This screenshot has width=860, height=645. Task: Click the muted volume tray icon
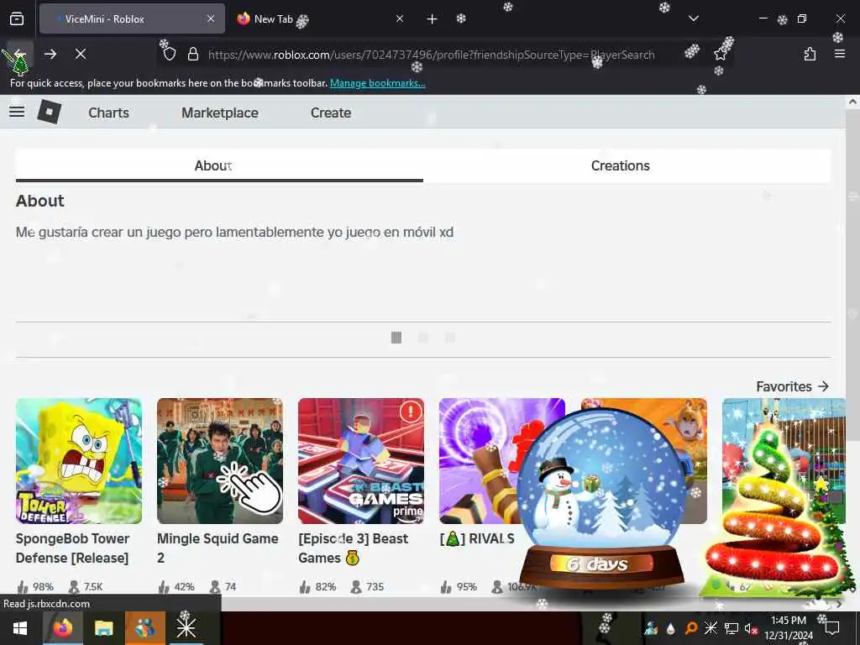751,628
